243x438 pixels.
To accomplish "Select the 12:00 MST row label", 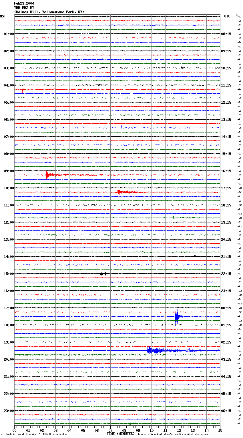I will coord(9,222).
